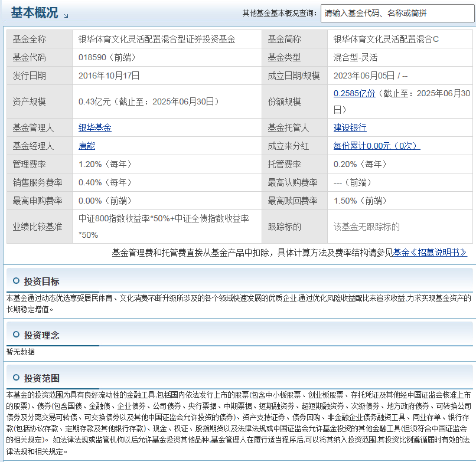
Task: Click the 成立日期/规模 label cell
Action: tap(295, 76)
